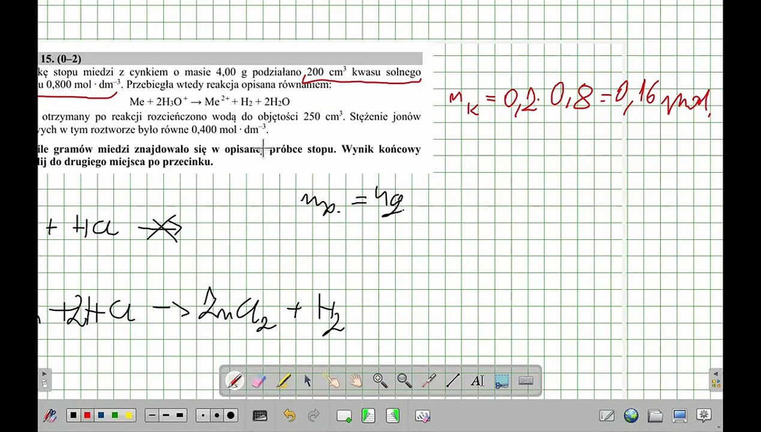This screenshot has height=432, width=761.
Task: Select medium eraser size dot
Action: tap(216, 415)
